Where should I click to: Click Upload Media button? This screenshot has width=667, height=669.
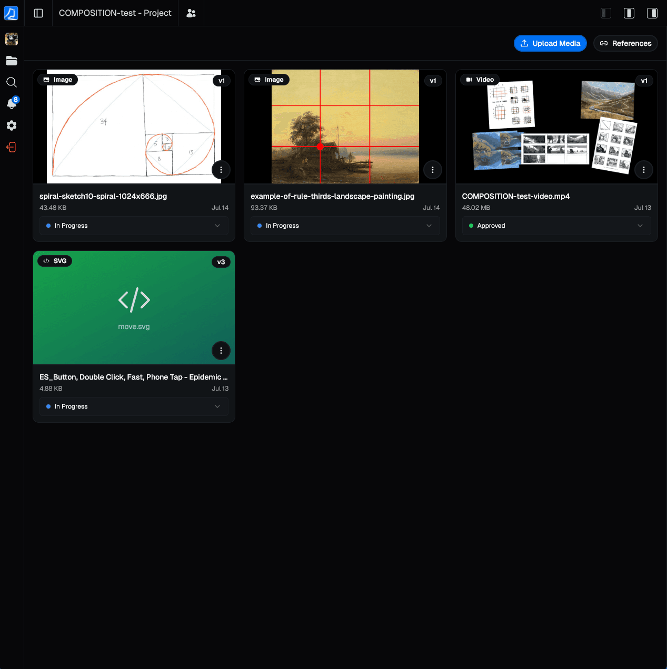click(x=550, y=43)
